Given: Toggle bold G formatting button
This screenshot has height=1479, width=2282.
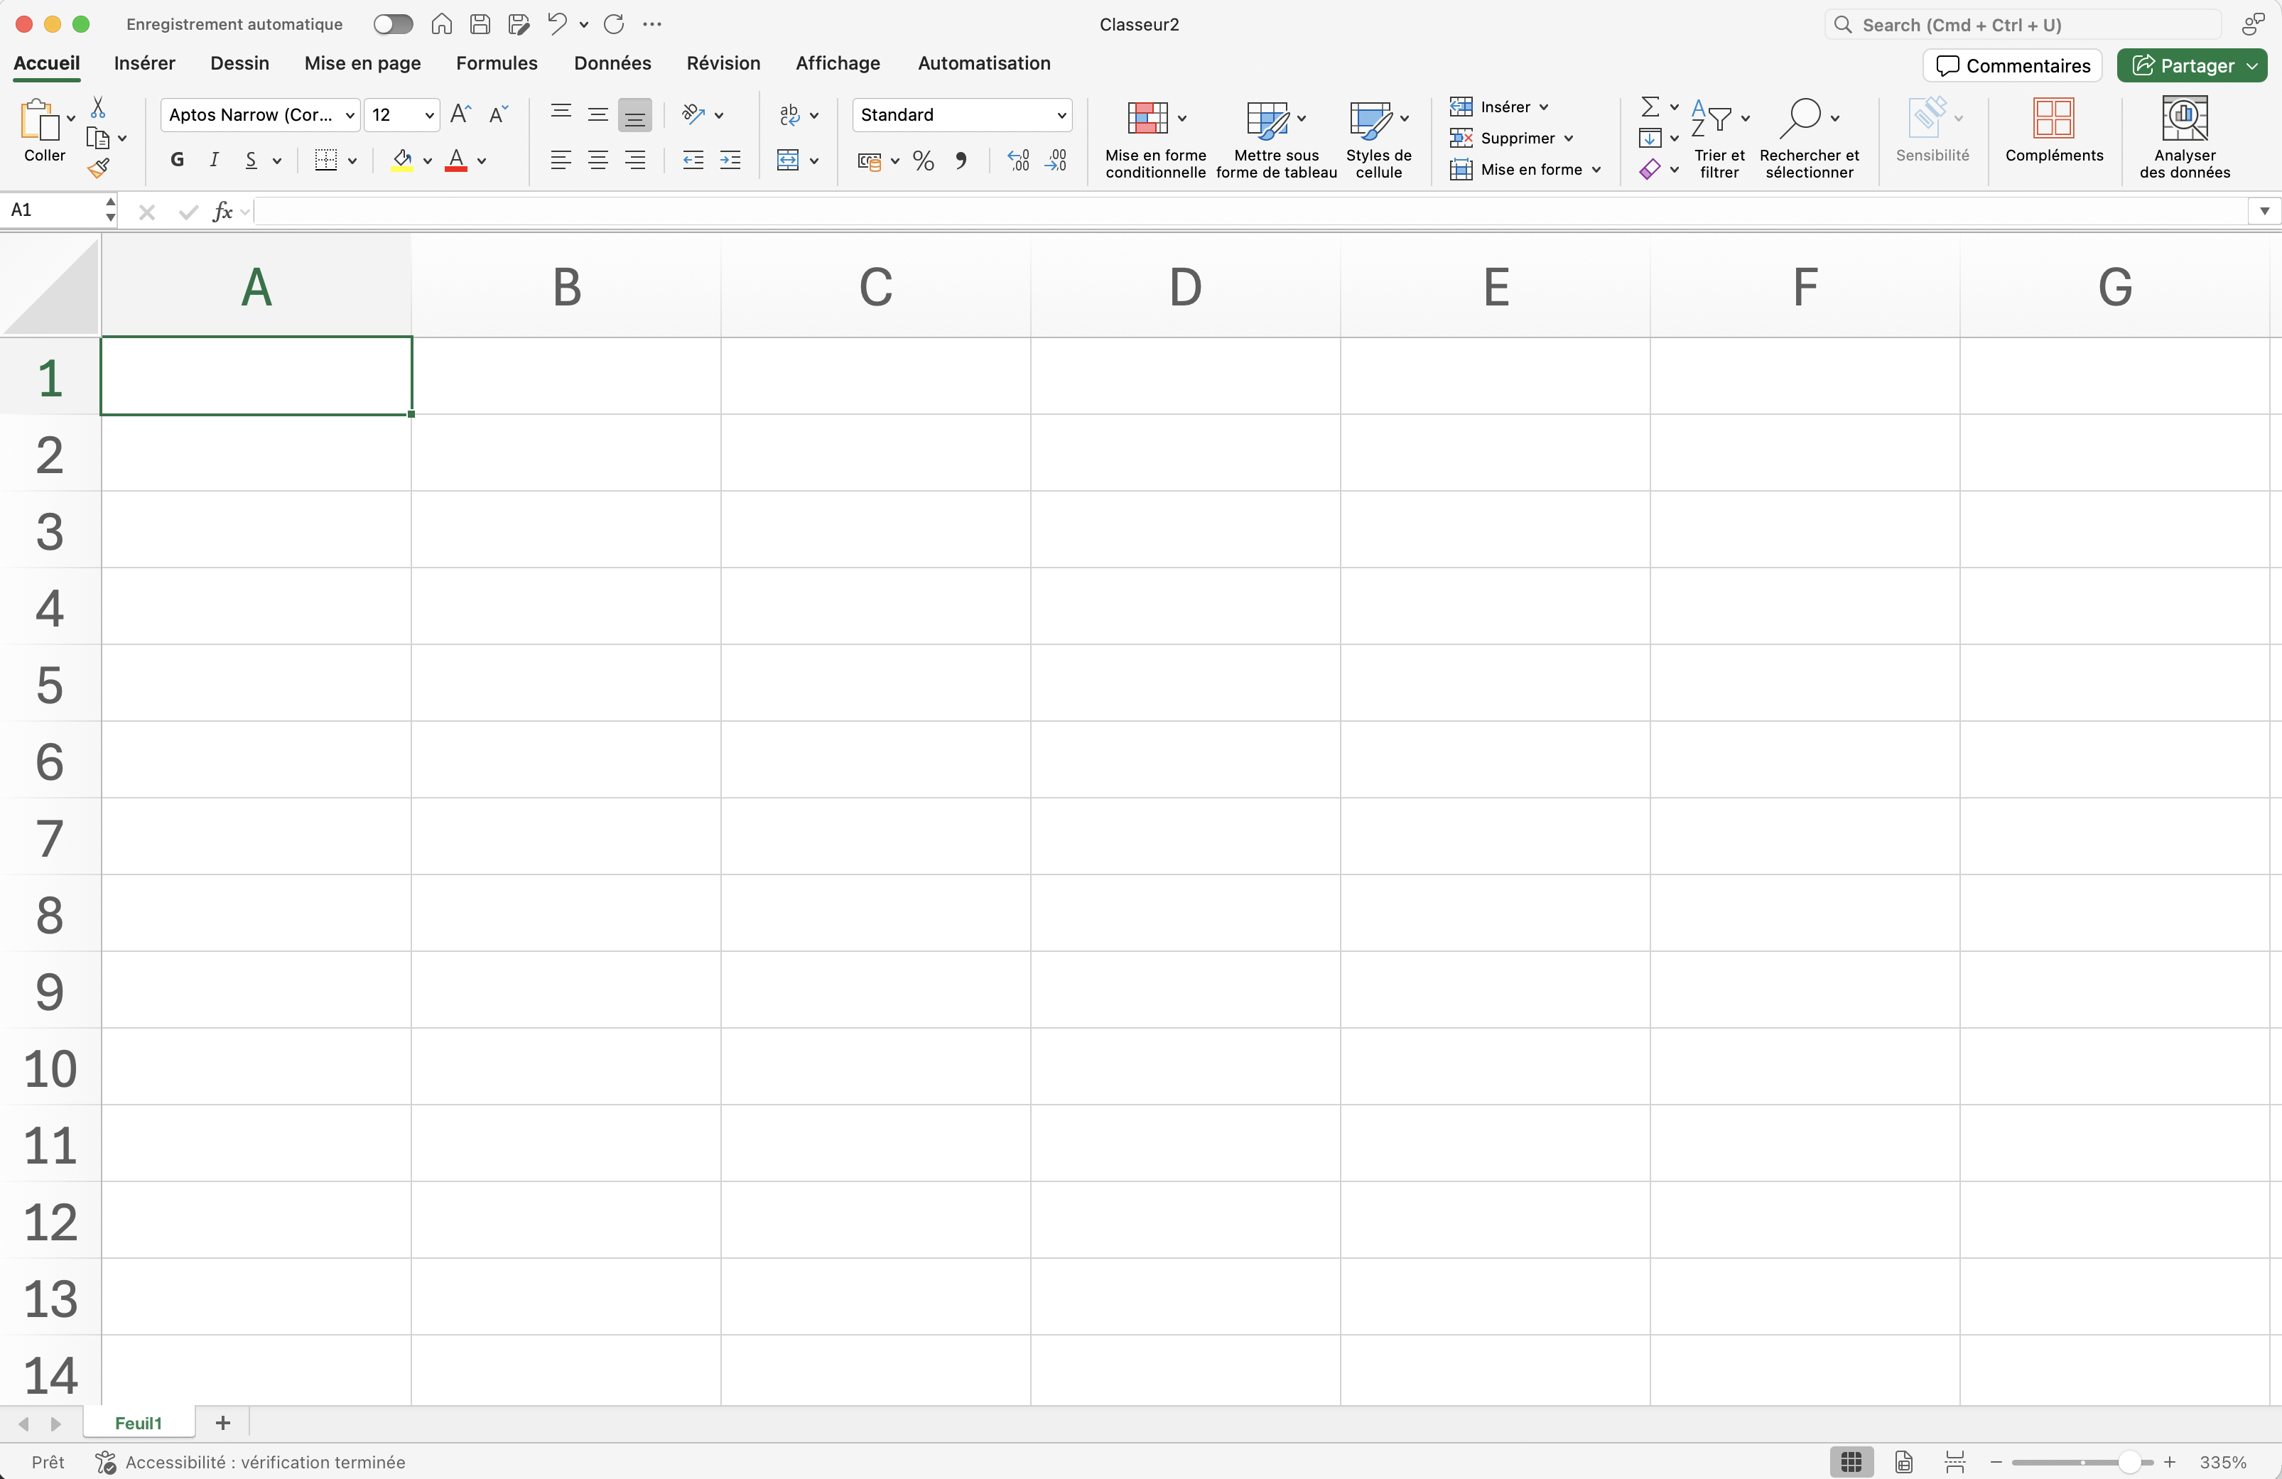Looking at the screenshot, I should point(178,160).
